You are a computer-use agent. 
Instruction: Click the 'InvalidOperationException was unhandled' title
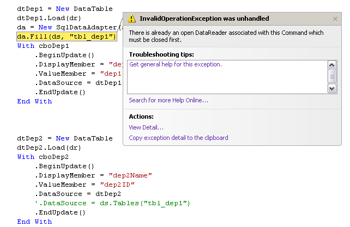(x=204, y=19)
